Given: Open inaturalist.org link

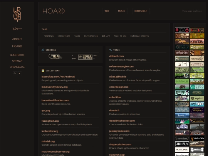Looking at the screenshot, I should coord(50,131).
